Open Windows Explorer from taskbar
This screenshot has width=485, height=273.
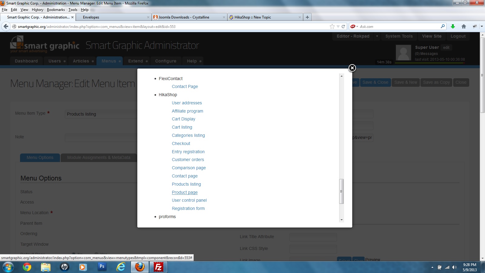tap(46, 267)
